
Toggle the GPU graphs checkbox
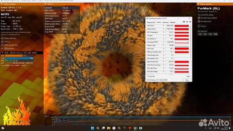point(2,49)
